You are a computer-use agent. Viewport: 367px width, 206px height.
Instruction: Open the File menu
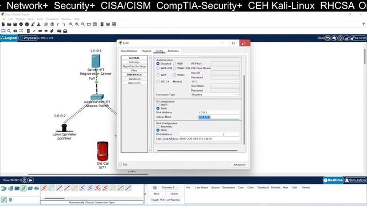3,19
